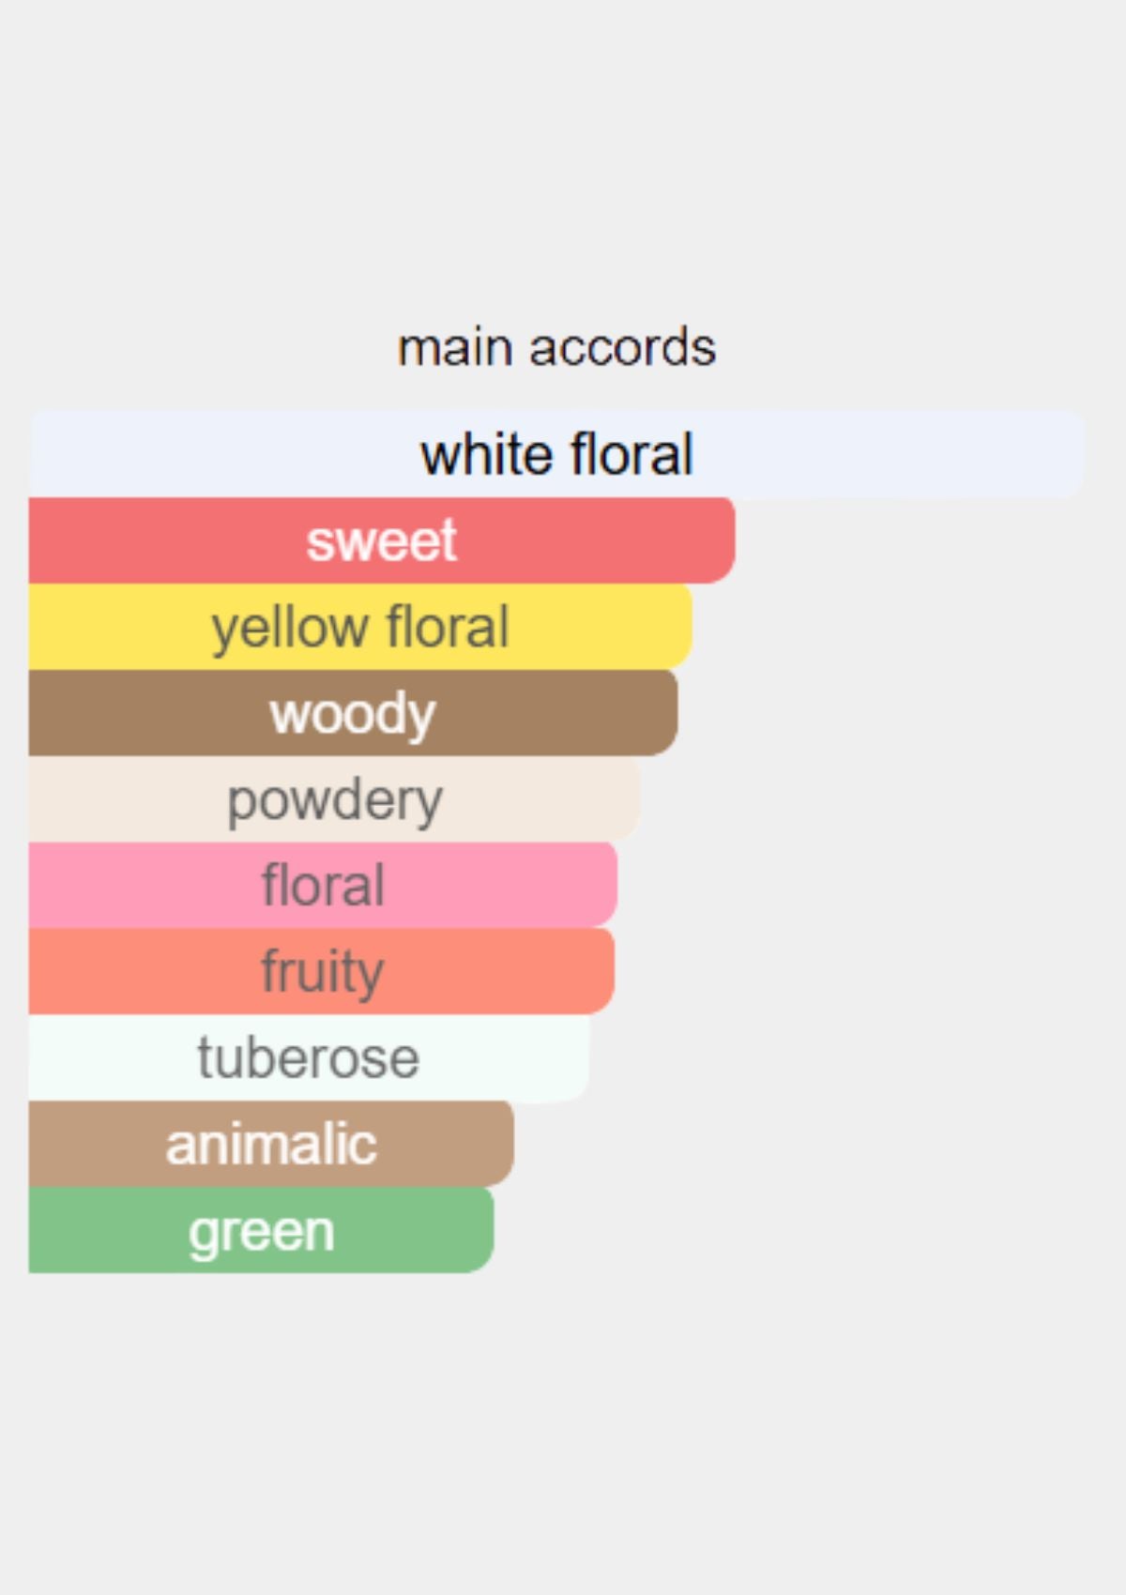Click the 'animalic' text label

click(271, 1145)
